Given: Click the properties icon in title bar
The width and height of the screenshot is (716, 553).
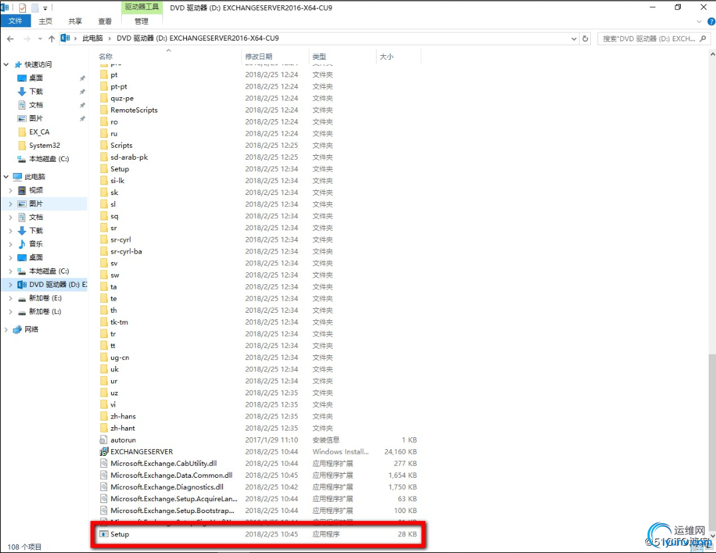Looking at the screenshot, I should [x=23, y=7].
